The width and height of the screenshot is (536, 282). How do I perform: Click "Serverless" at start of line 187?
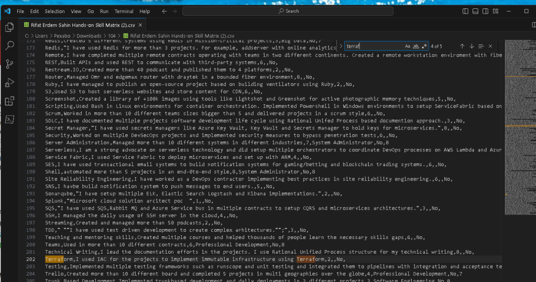click(x=60, y=150)
